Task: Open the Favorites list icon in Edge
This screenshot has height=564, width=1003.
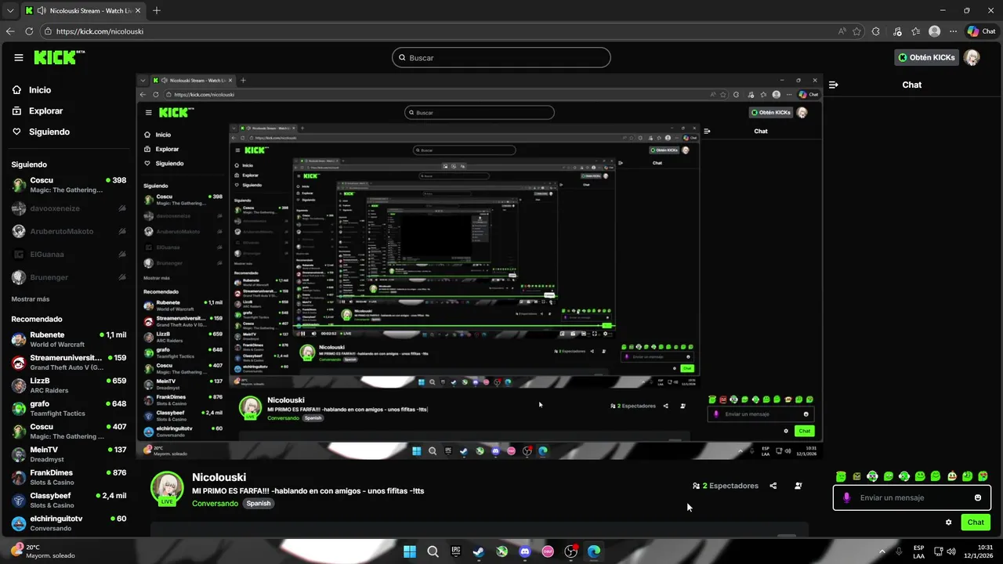Action: [x=916, y=31]
